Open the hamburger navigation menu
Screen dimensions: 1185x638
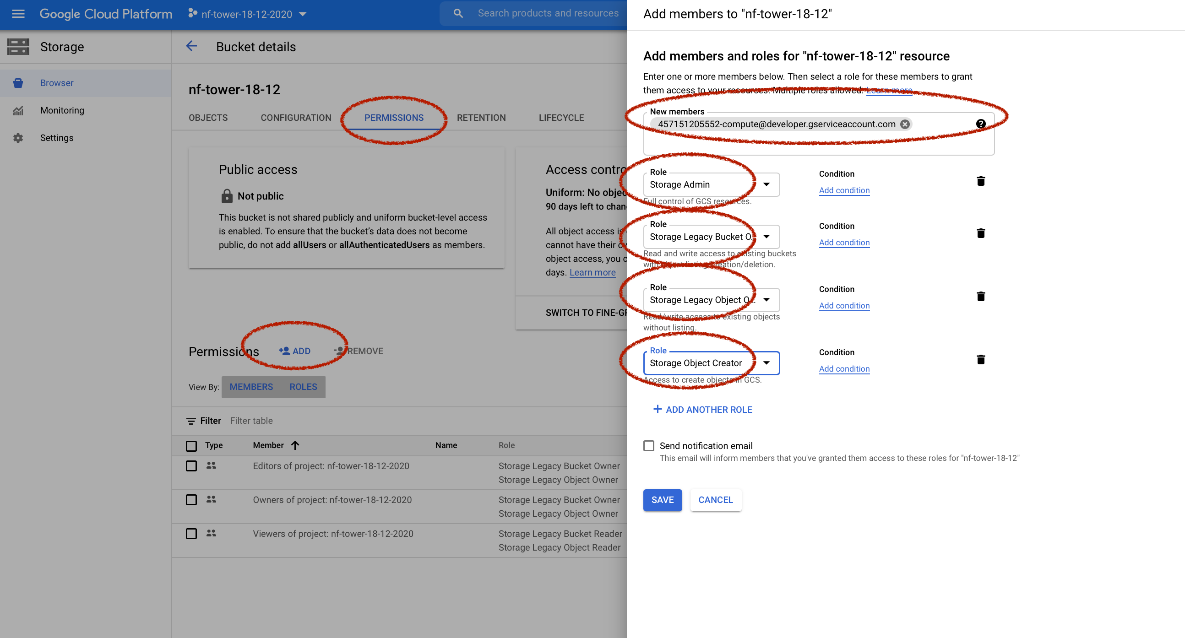pos(18,14)
